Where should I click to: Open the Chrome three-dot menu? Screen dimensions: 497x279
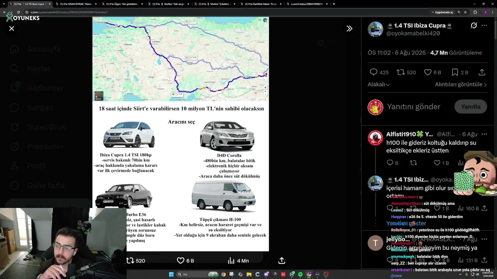[492, 12]
